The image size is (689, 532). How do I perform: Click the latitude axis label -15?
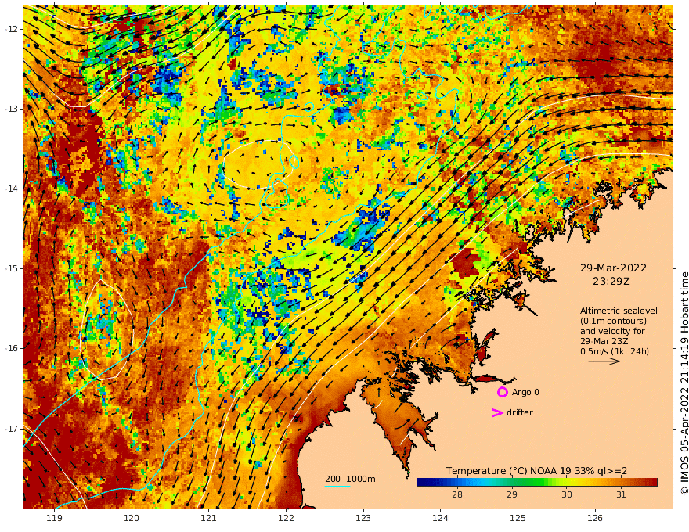(12, 268)
